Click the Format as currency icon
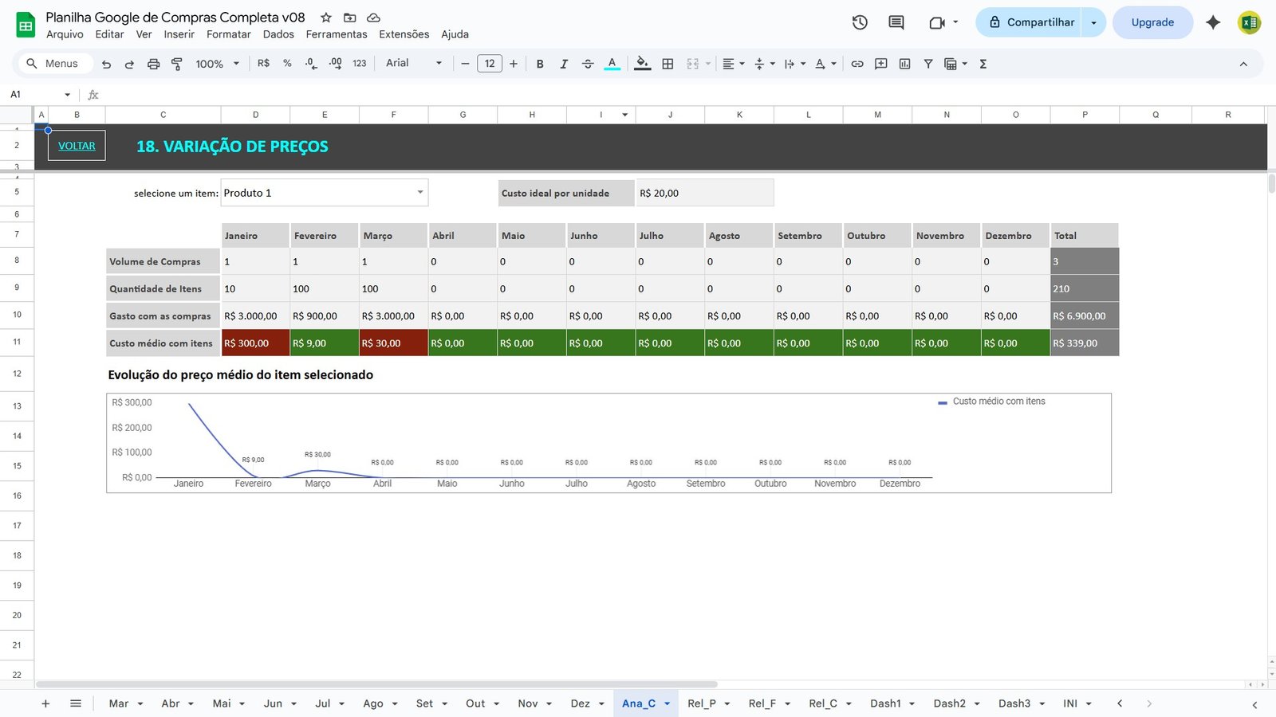The width and height of the screenshot is (1276, 717). point(263,63)
